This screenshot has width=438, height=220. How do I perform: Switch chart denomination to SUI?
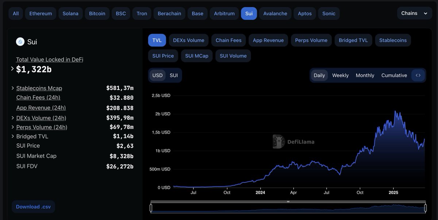coord(173,75)
